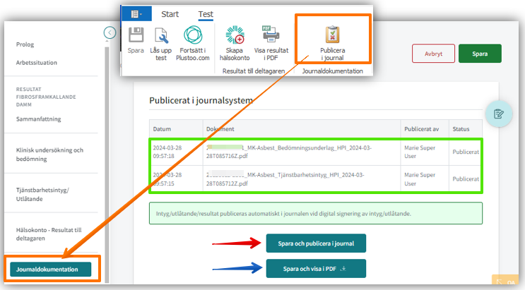
Task: Click Spara och visa i PDF
Action: pos(316,269)
